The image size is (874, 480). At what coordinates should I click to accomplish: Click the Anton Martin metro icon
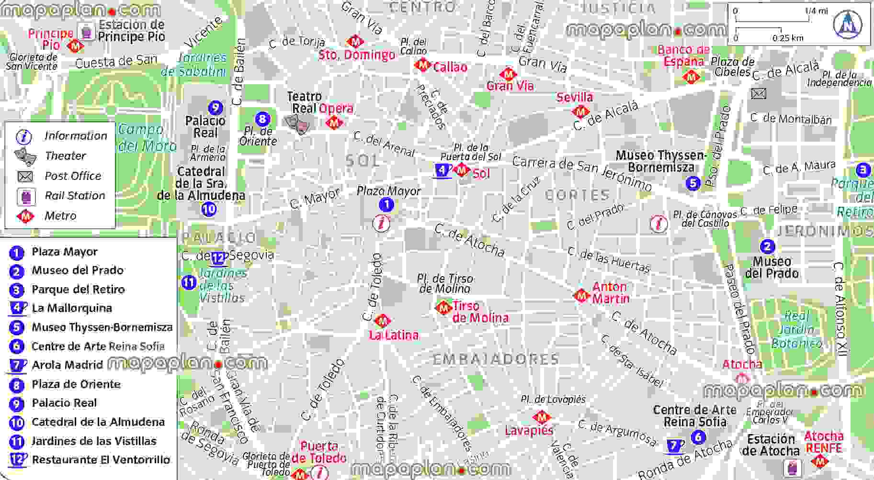[x=581, y=296]
